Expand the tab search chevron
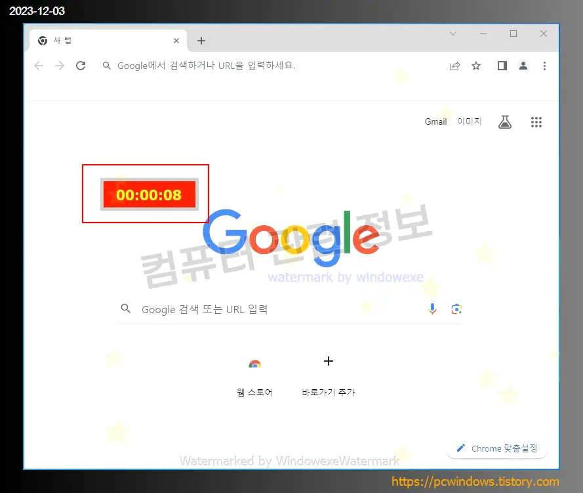The image size is (583, 493). pos(453,33)
